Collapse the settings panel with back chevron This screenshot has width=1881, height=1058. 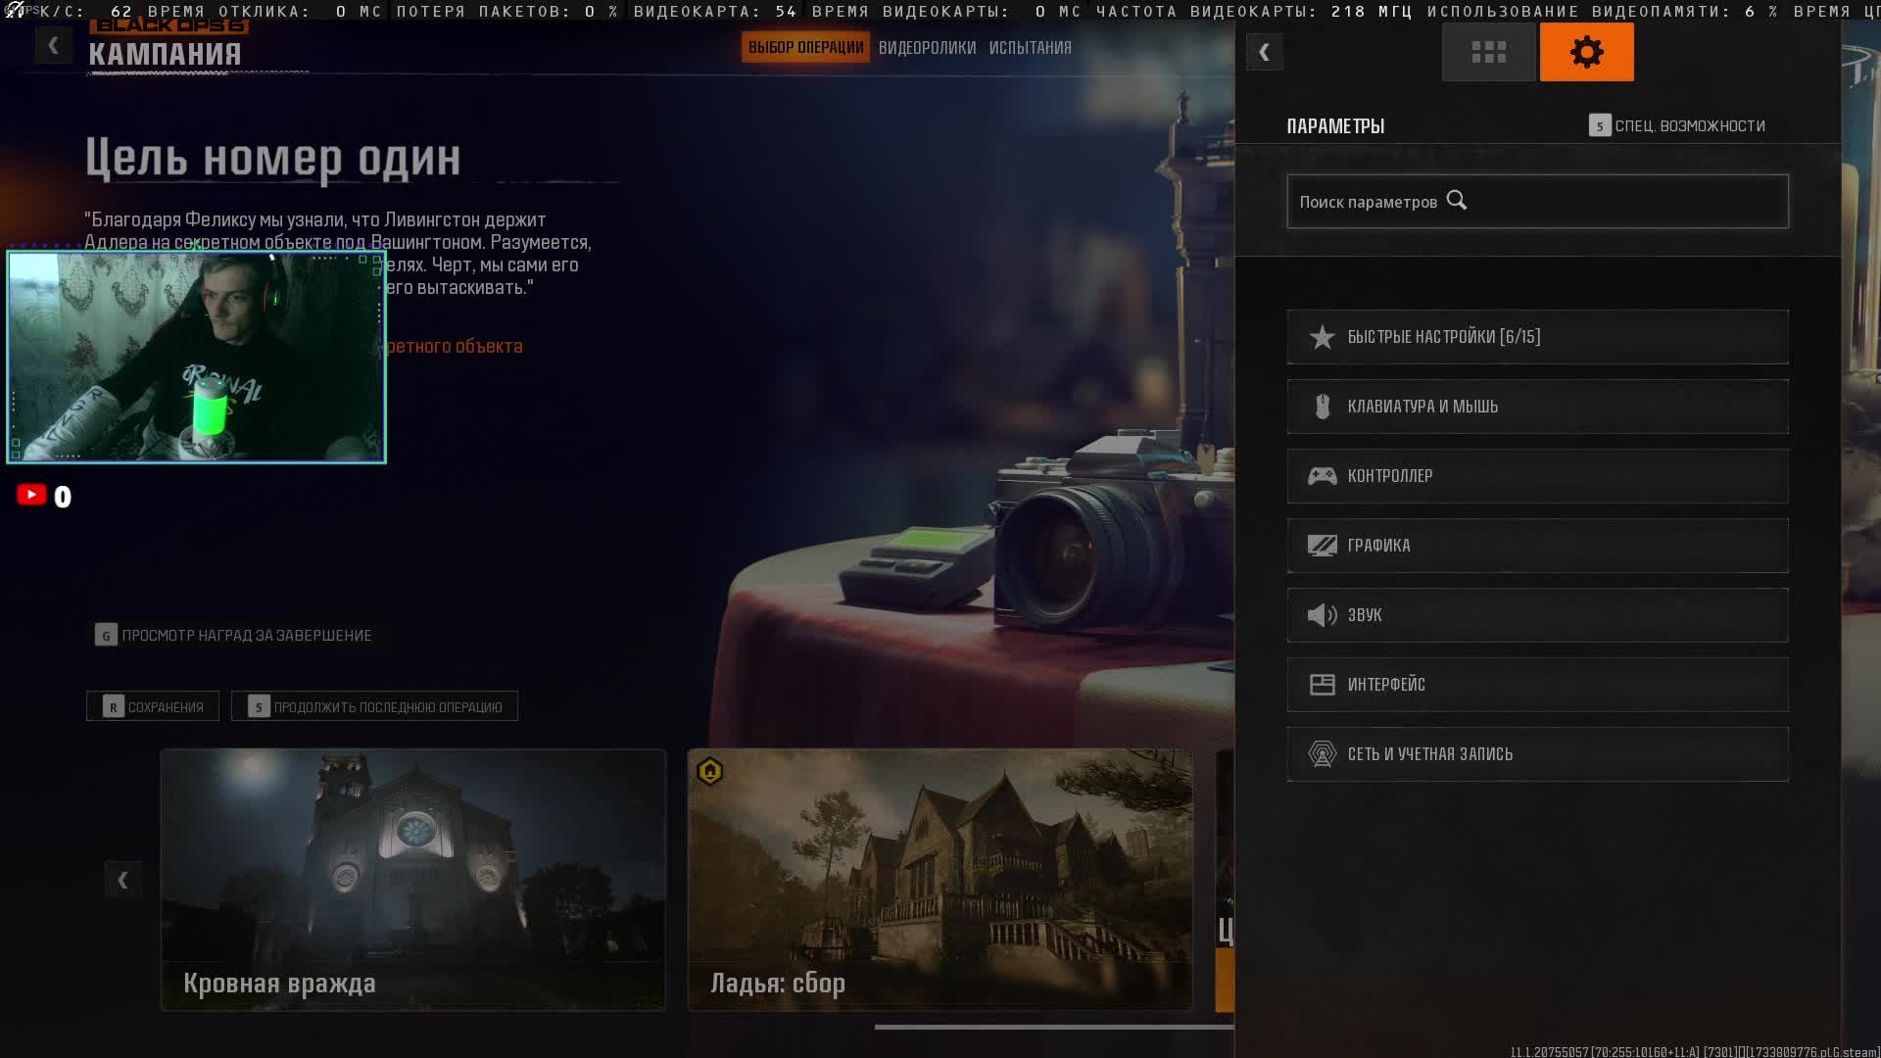pos(1265,52)
